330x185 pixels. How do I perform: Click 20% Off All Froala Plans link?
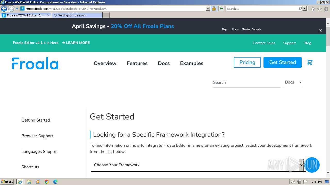[142, 26]
